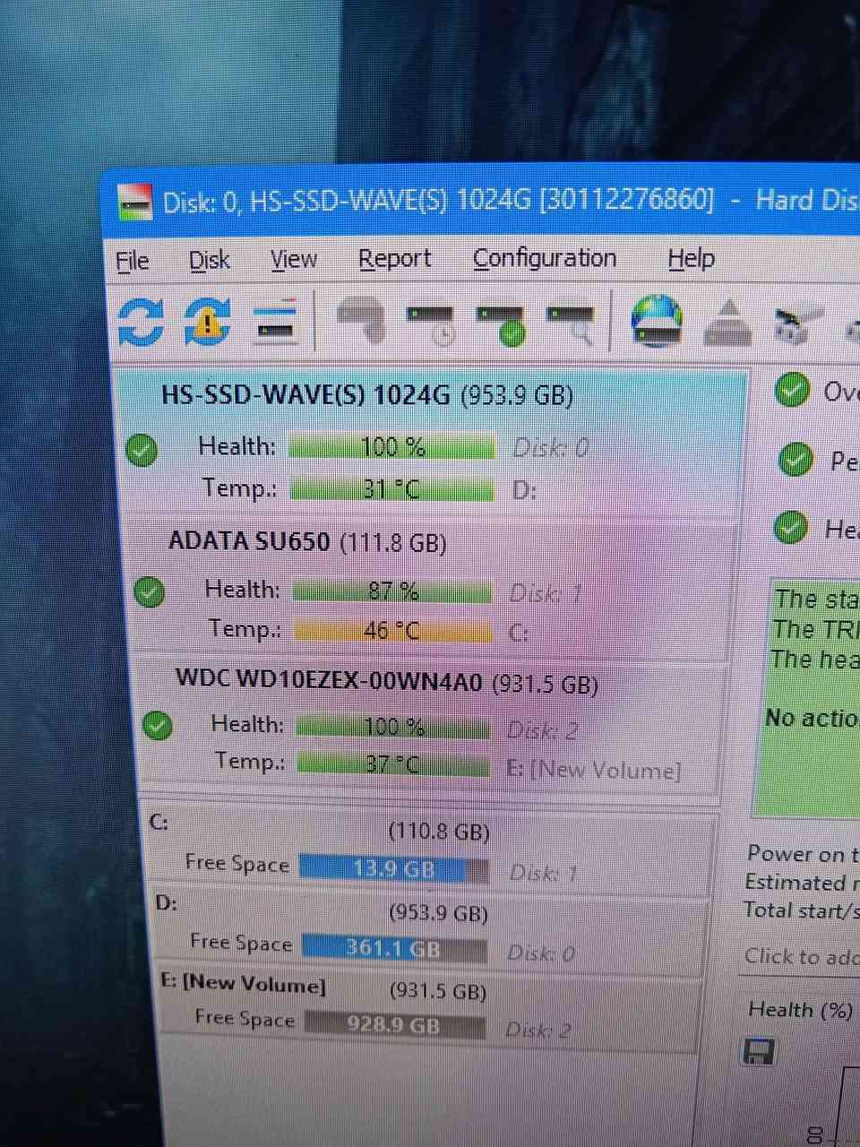Select the D: partition row label
The width and height of the screenshot is (860, 1147).
click(x=166, y=901)
